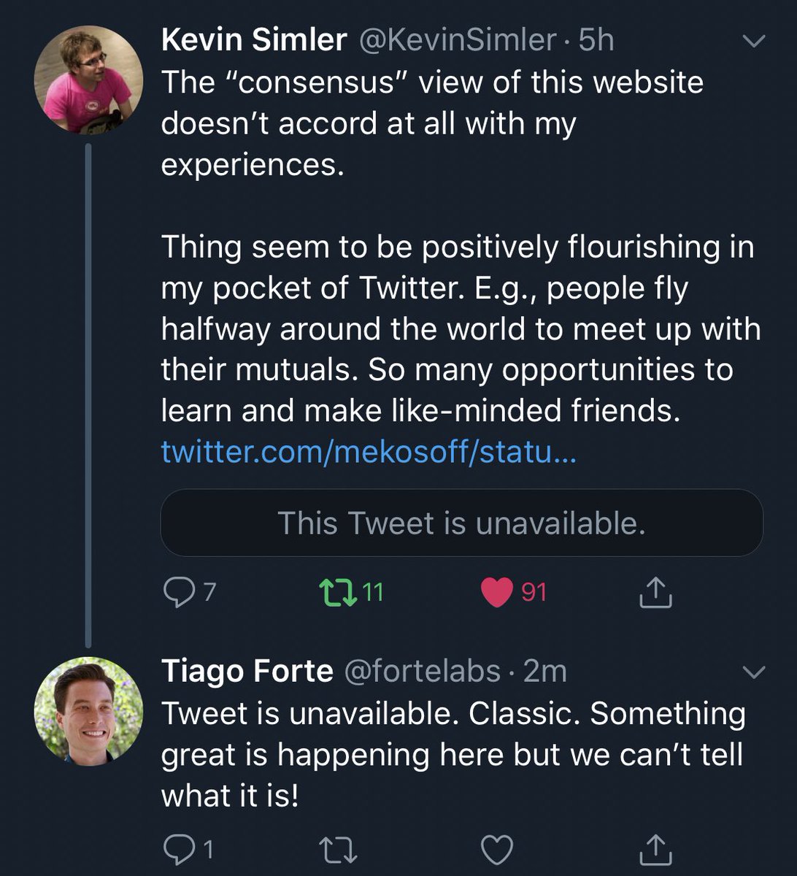Viewport: 797px width, 876px height.
Task: Tap the unavailable quoted tweet box
Action: [x=461, y=523]
